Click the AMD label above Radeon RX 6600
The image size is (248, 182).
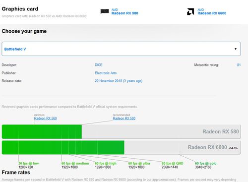(200, 10)
